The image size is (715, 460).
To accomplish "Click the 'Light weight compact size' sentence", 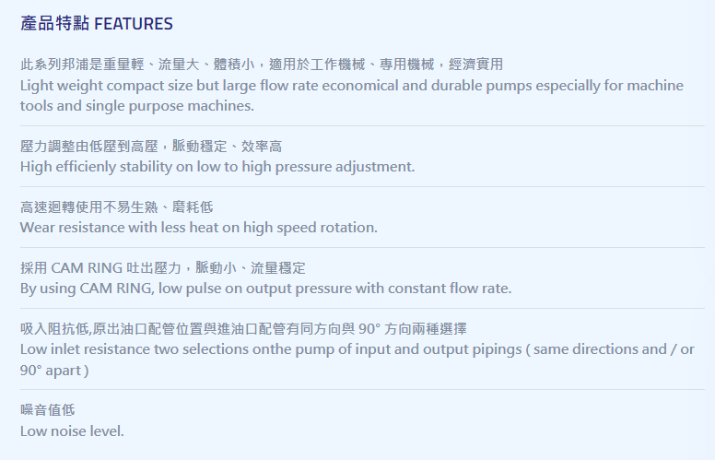I will [x=352, y=86].
